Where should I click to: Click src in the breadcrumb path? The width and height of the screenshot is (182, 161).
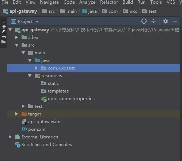tap(52, 11)
